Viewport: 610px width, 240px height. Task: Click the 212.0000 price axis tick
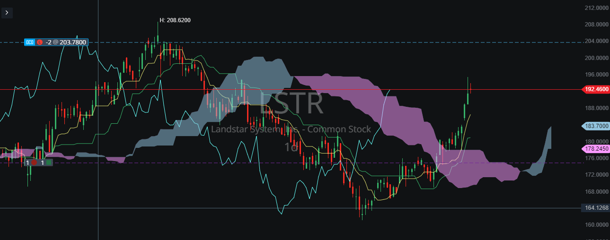597,8
